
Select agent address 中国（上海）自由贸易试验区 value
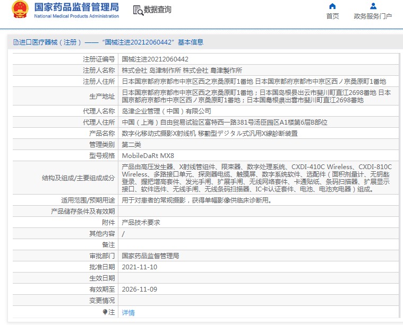tap(225, 122)
